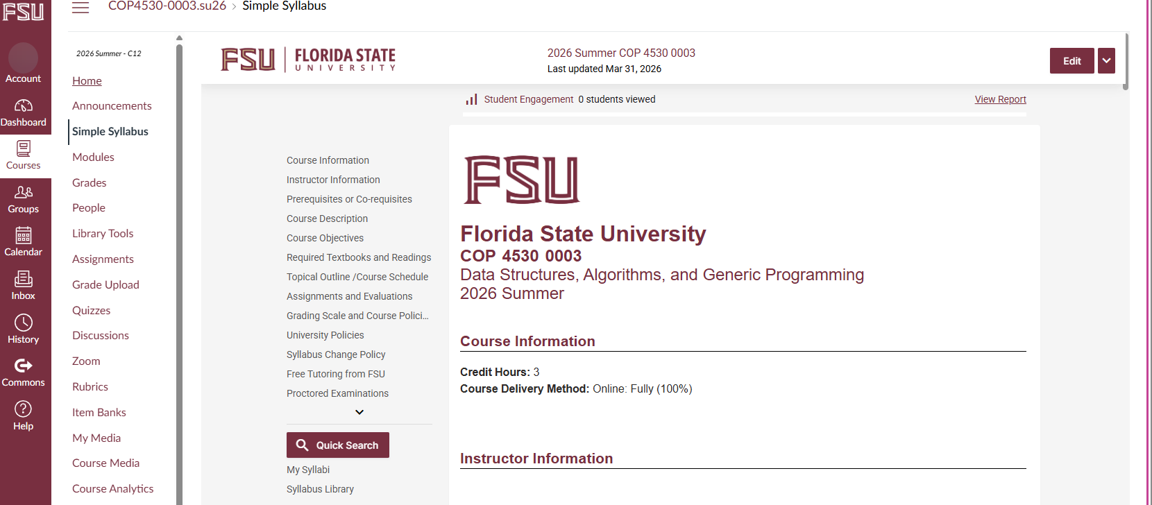
Task: Click the large FSU logo in syllabus
Action: point(522,180)
